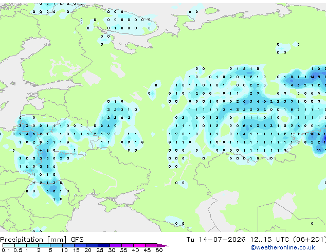This screenshot has width=326, height=252.
Task: Click the '50' legend scale label
Action: (x=159, y=250)
